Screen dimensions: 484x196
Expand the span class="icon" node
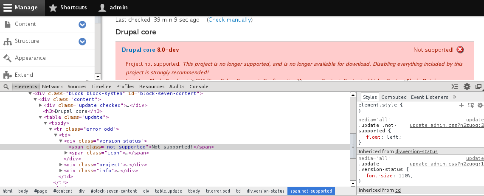pyautogui.click(x=66, y=153)
